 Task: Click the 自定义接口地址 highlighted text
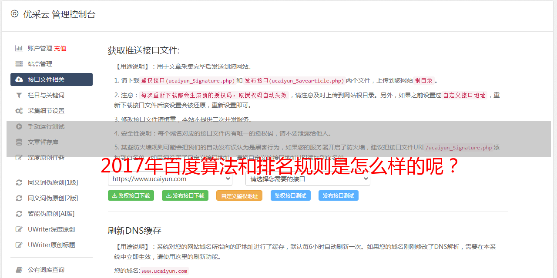pos(464,95)
